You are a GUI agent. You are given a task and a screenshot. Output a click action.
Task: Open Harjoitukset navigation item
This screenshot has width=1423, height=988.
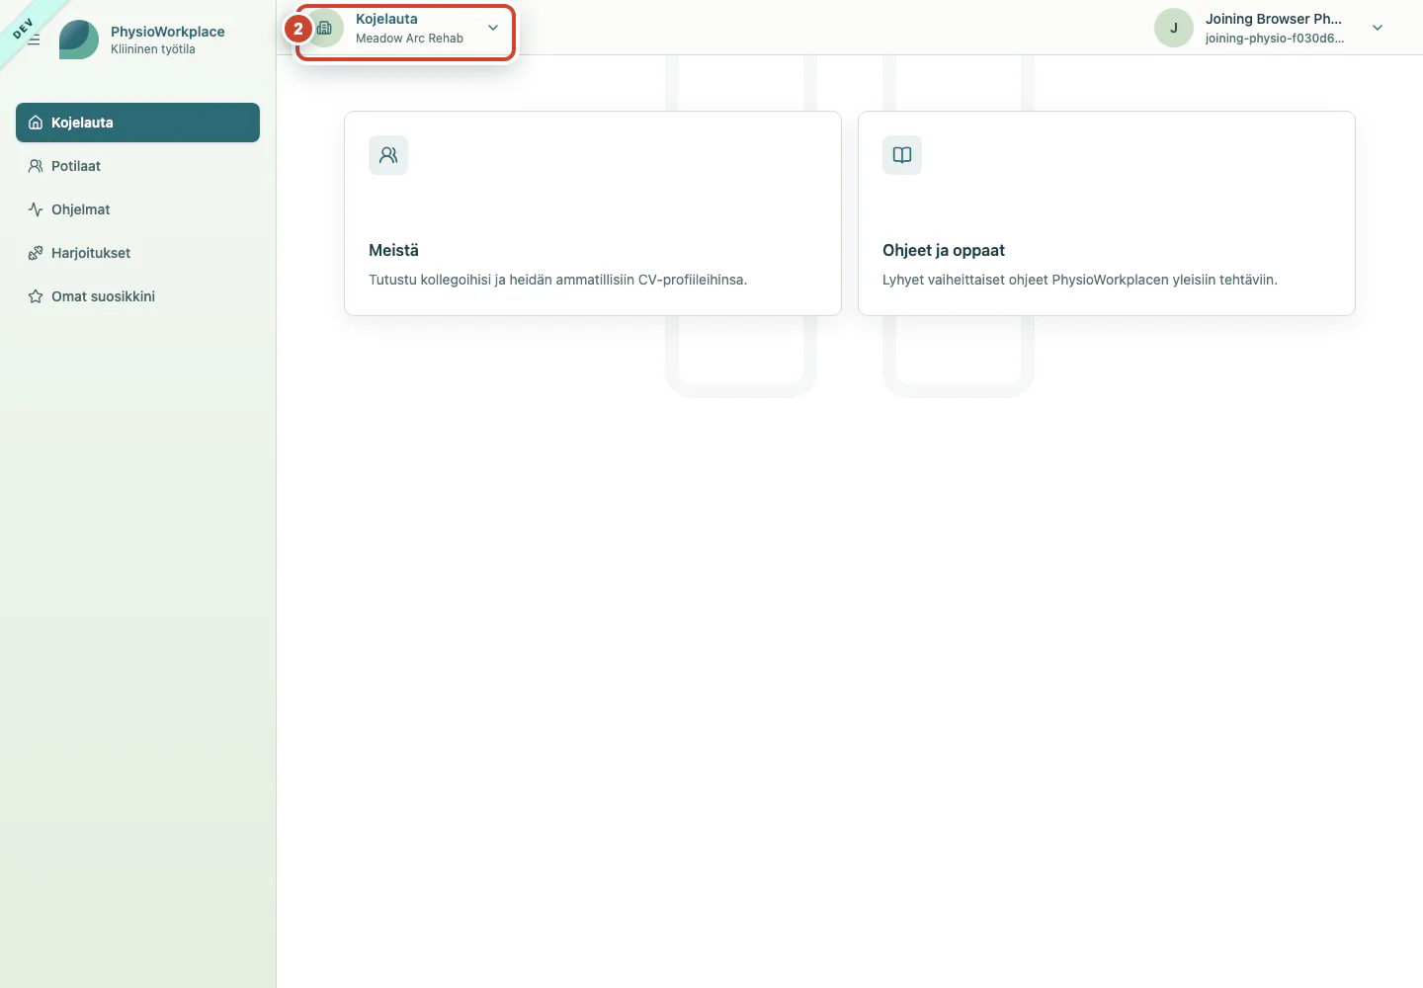point(137,253)
